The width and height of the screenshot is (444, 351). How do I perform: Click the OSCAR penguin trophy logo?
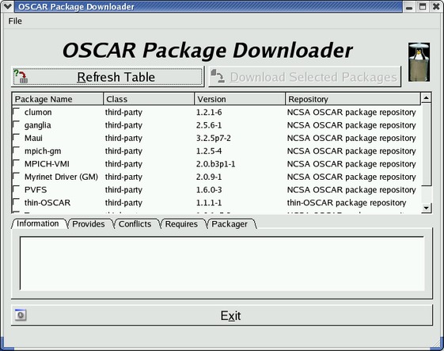(419, 62)
